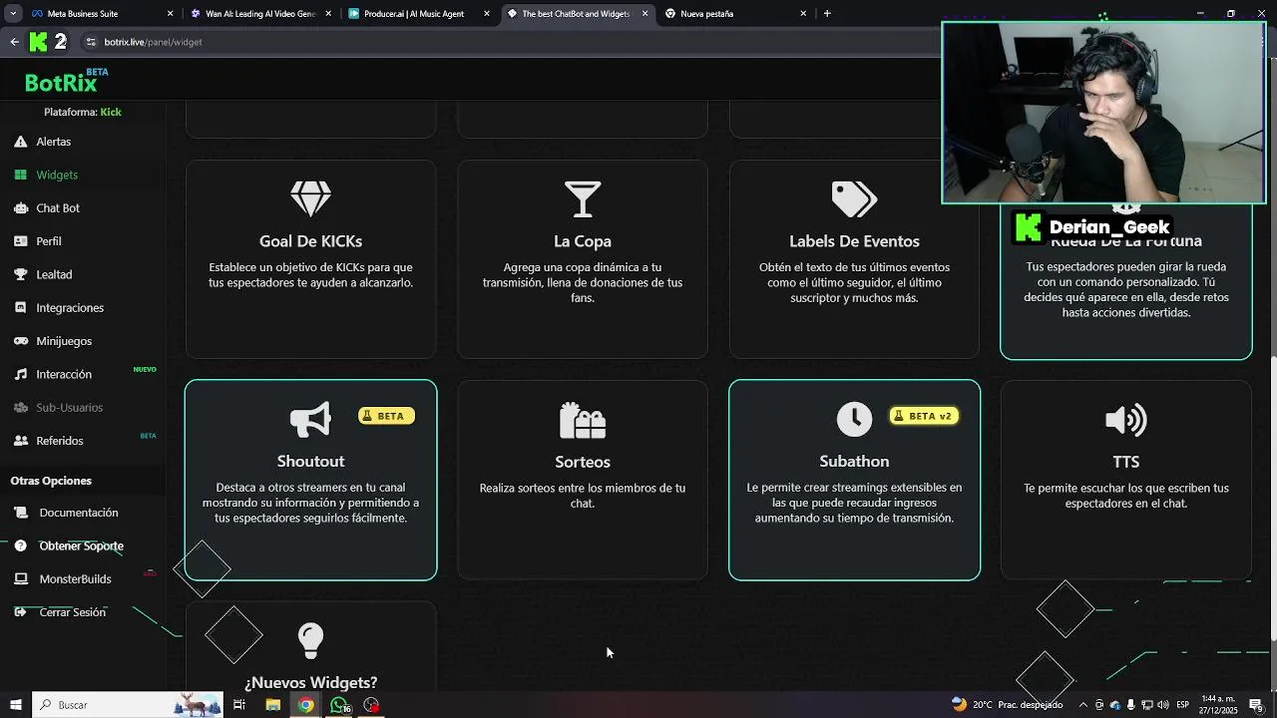Click the Windows Buscar search box

click(128, 705)
